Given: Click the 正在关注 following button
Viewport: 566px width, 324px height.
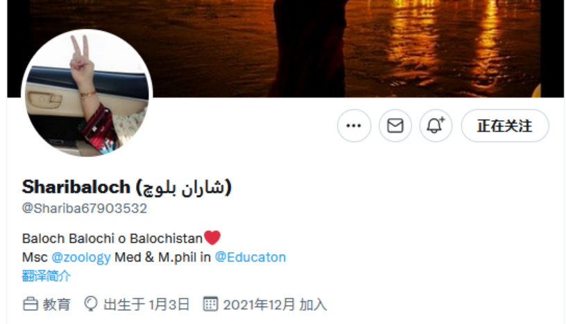Looking at the screenshot, I should click(x=505, y=126).
